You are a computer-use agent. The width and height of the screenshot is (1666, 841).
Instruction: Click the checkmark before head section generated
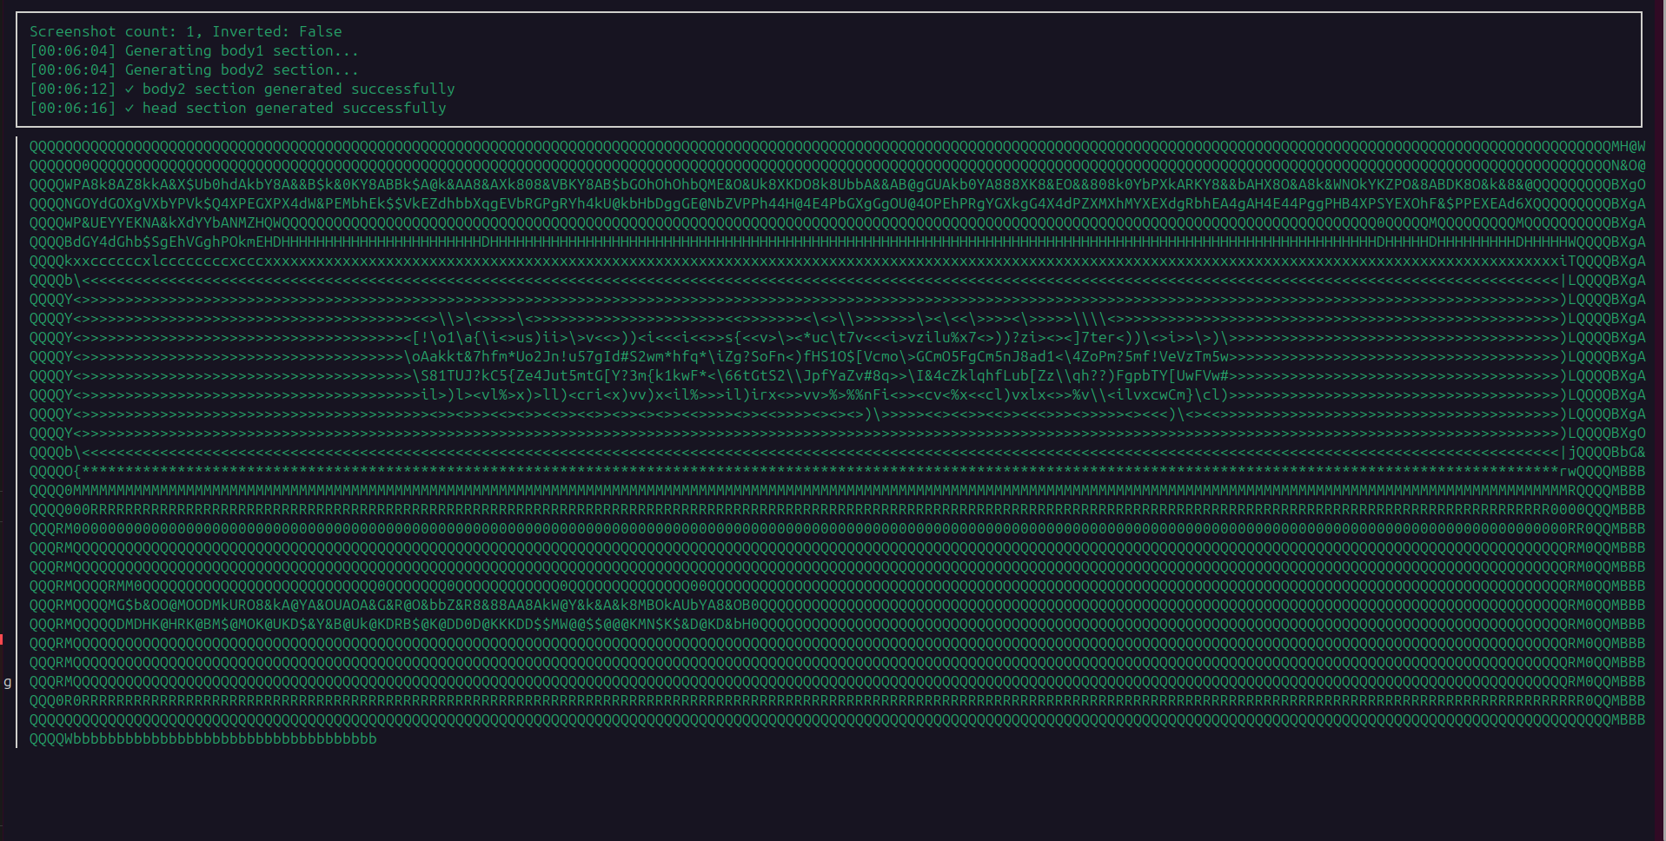(129, 108)
